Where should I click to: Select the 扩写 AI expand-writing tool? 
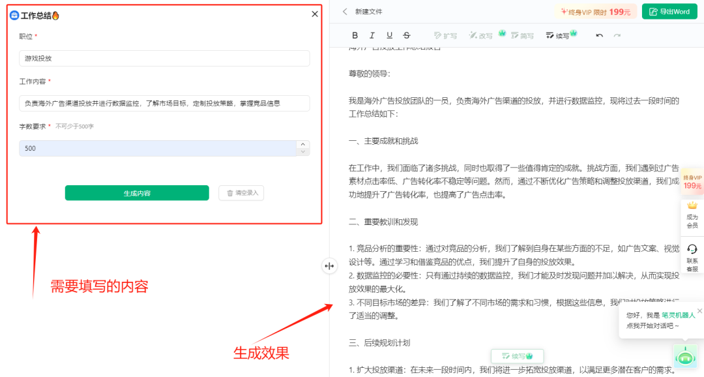[x=446, y=35]
